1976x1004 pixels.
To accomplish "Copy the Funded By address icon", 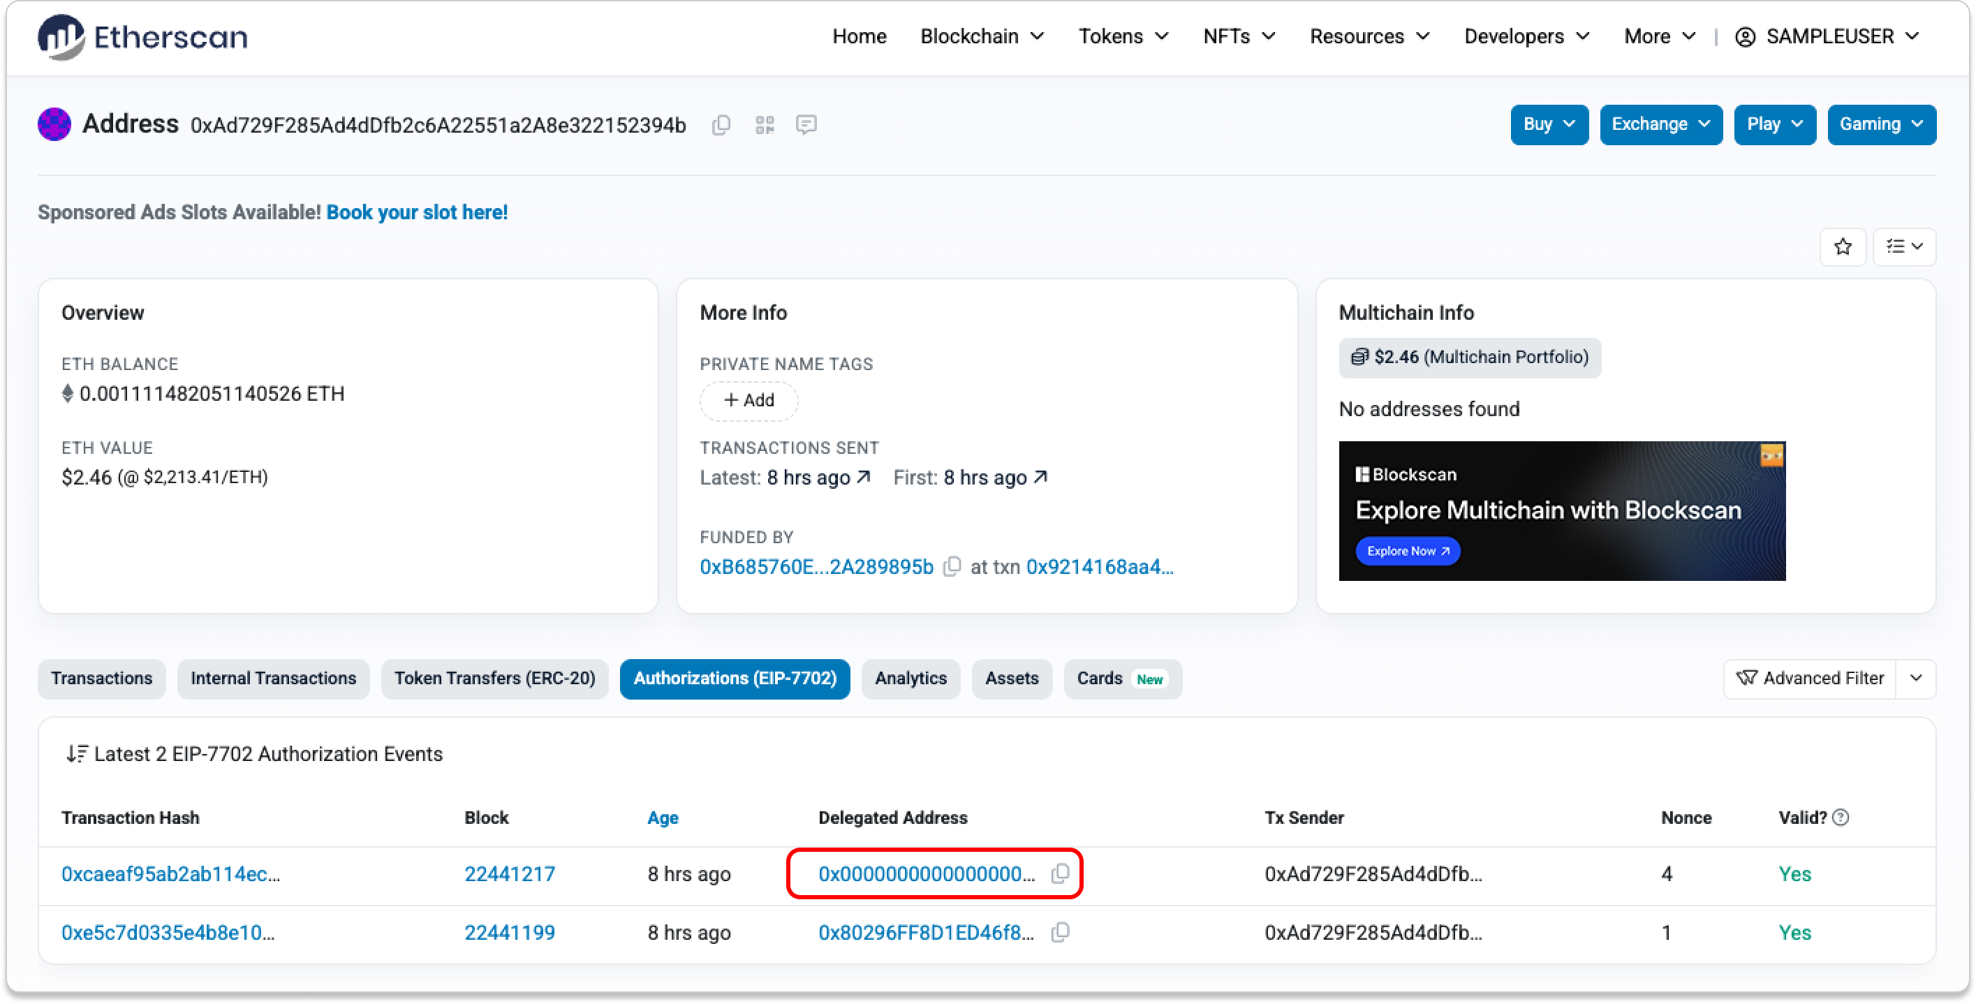I will pos(952,567).
